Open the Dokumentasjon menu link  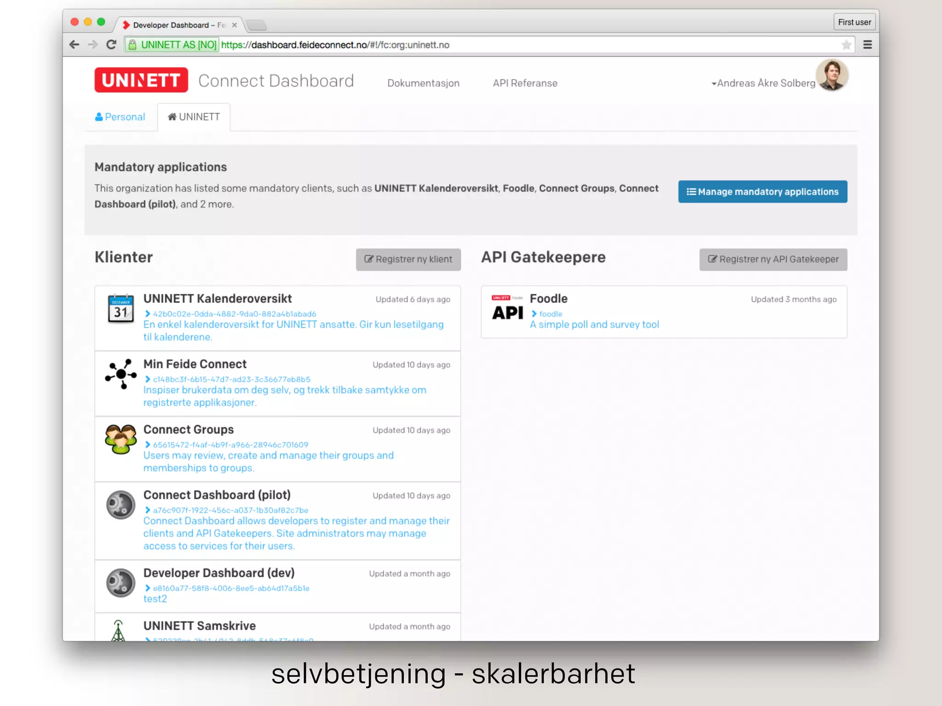coord(423,83)
